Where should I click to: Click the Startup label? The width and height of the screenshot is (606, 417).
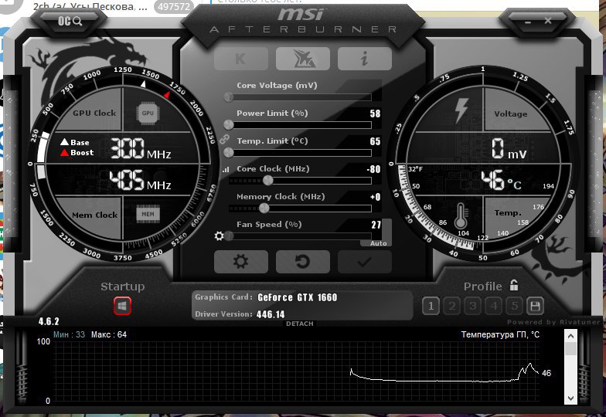[122, 286]
